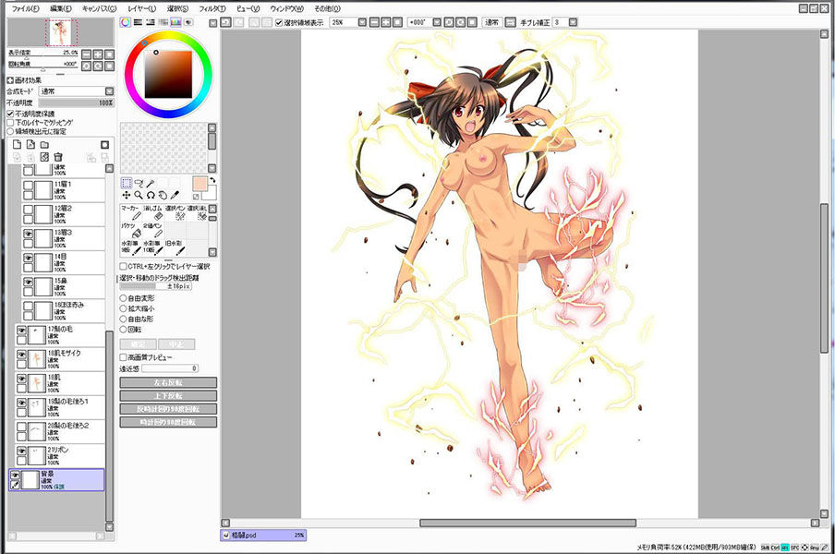Select the Eyedropper color picker tool
835x554 pixels.
point(175,196)
